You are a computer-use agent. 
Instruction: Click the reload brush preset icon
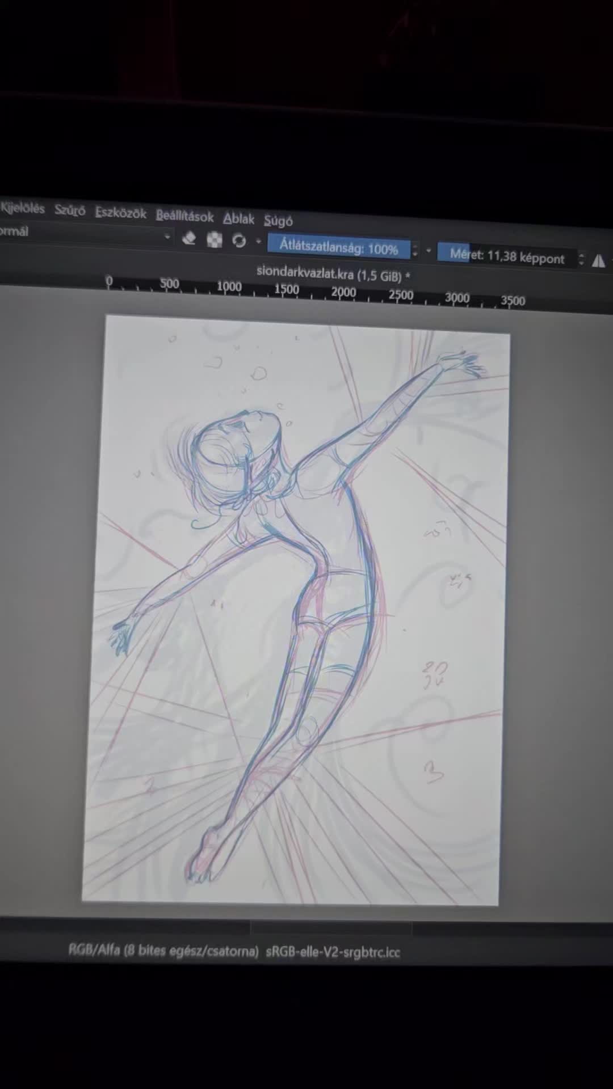pos(239,241)
